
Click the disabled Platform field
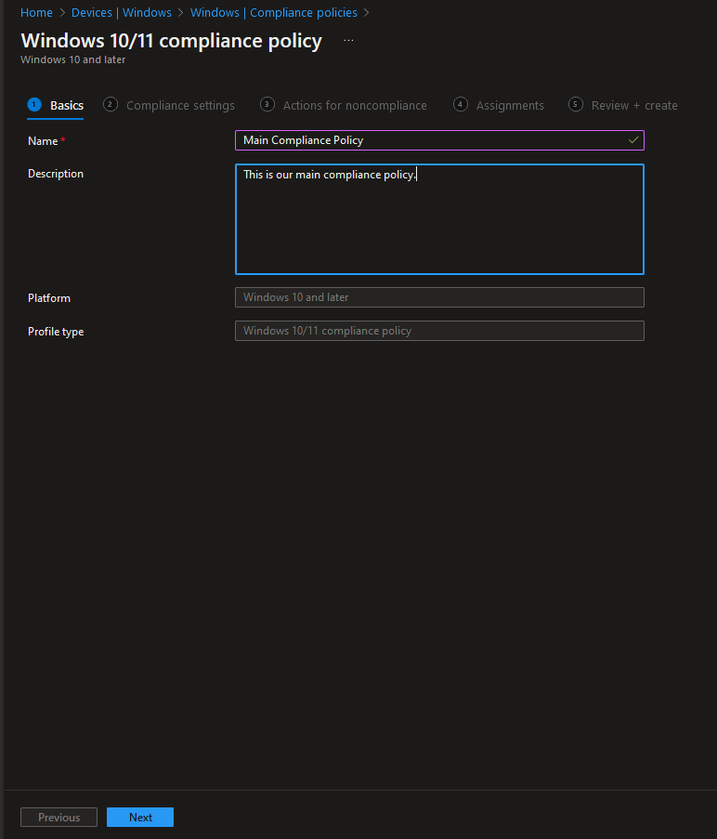[439, 297]
